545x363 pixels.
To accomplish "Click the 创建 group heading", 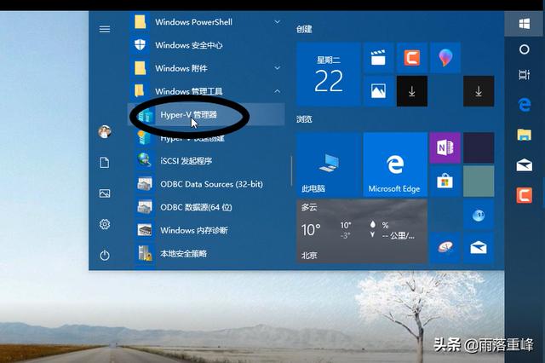I will (304, 29).
